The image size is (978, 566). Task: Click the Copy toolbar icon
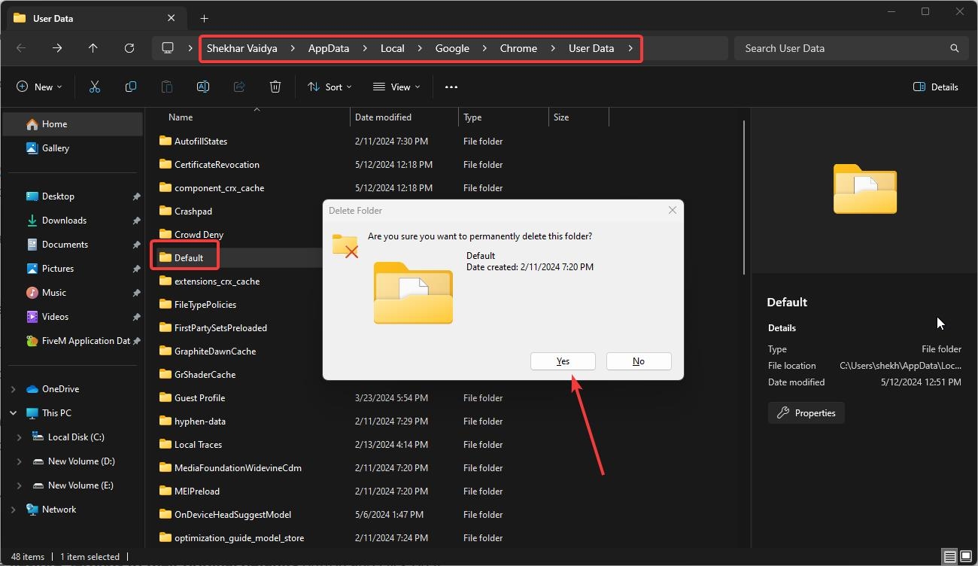point(130,87)
